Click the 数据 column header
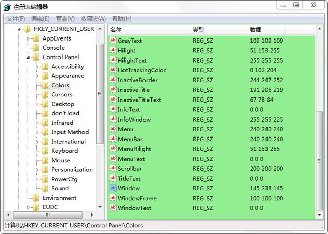 [x=266, y=30]
